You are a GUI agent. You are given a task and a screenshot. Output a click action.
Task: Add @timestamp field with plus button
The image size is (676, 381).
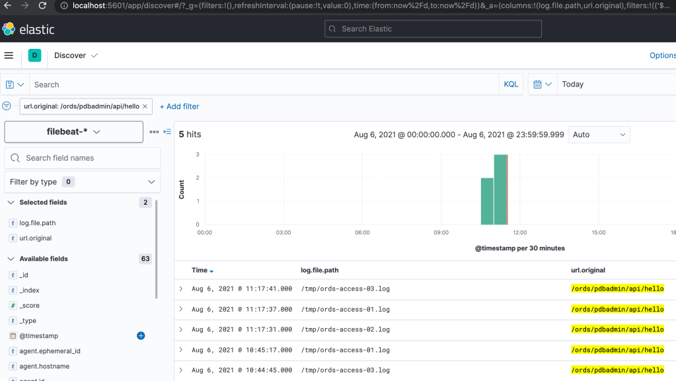pos(141,335)
